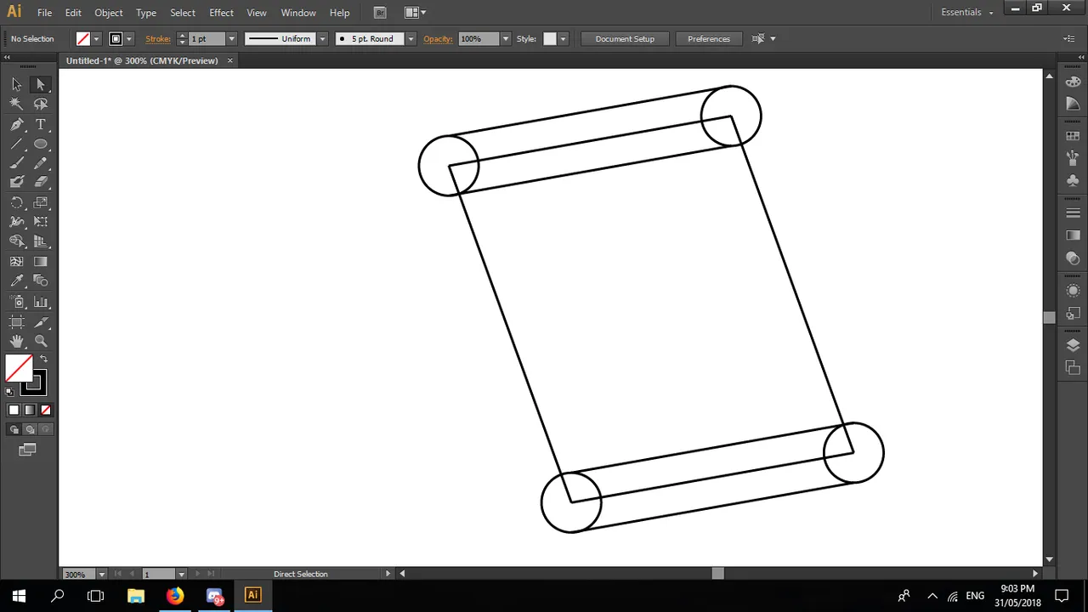The width and height of the screenshot is (1088, 612).
Task: Open the Symbols panel
Action: [x=1073, y=180]
